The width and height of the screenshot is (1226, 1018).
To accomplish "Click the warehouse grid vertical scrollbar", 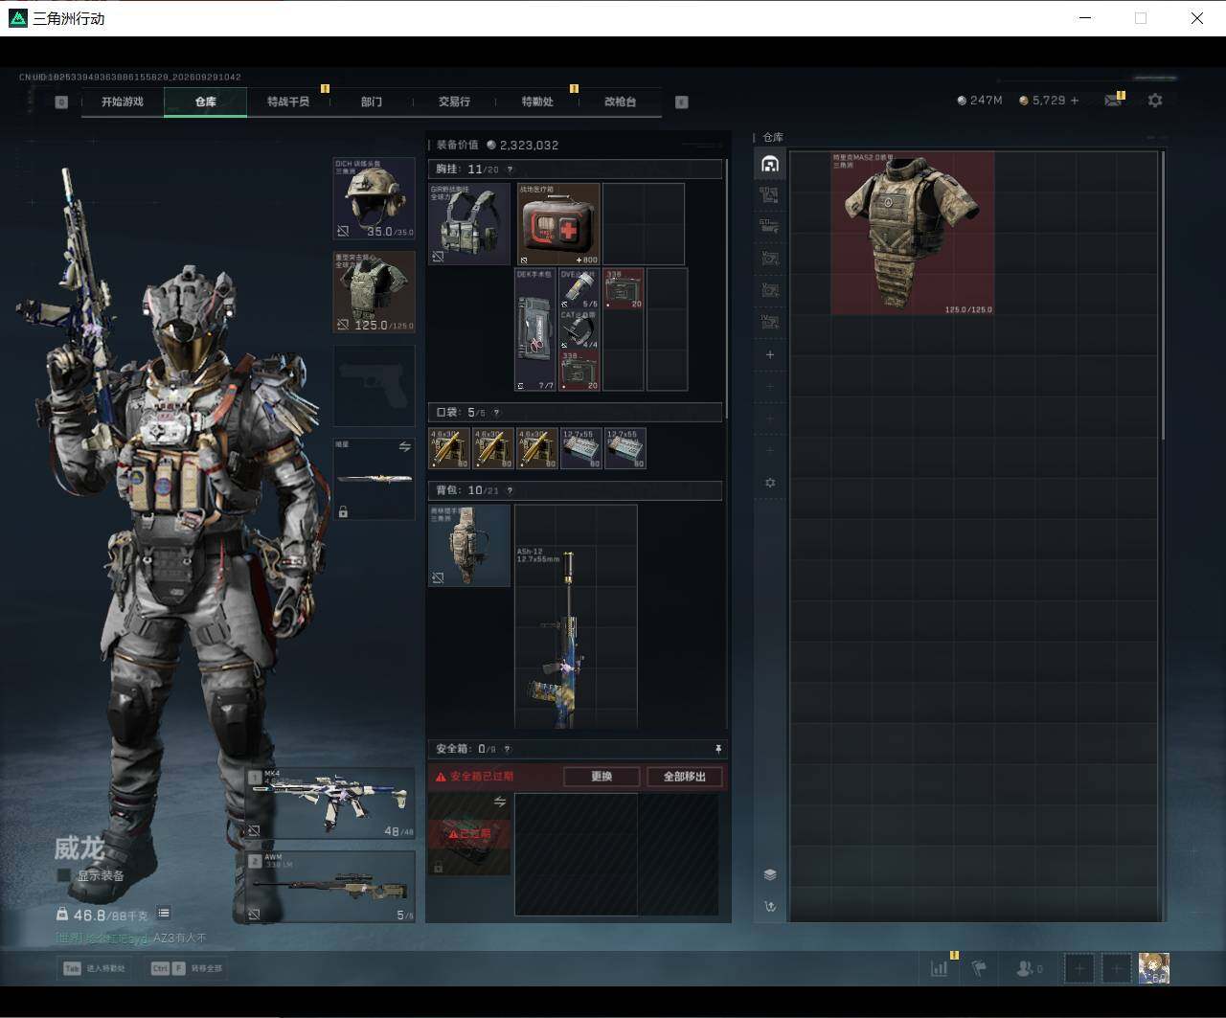I will (1164, 297).
